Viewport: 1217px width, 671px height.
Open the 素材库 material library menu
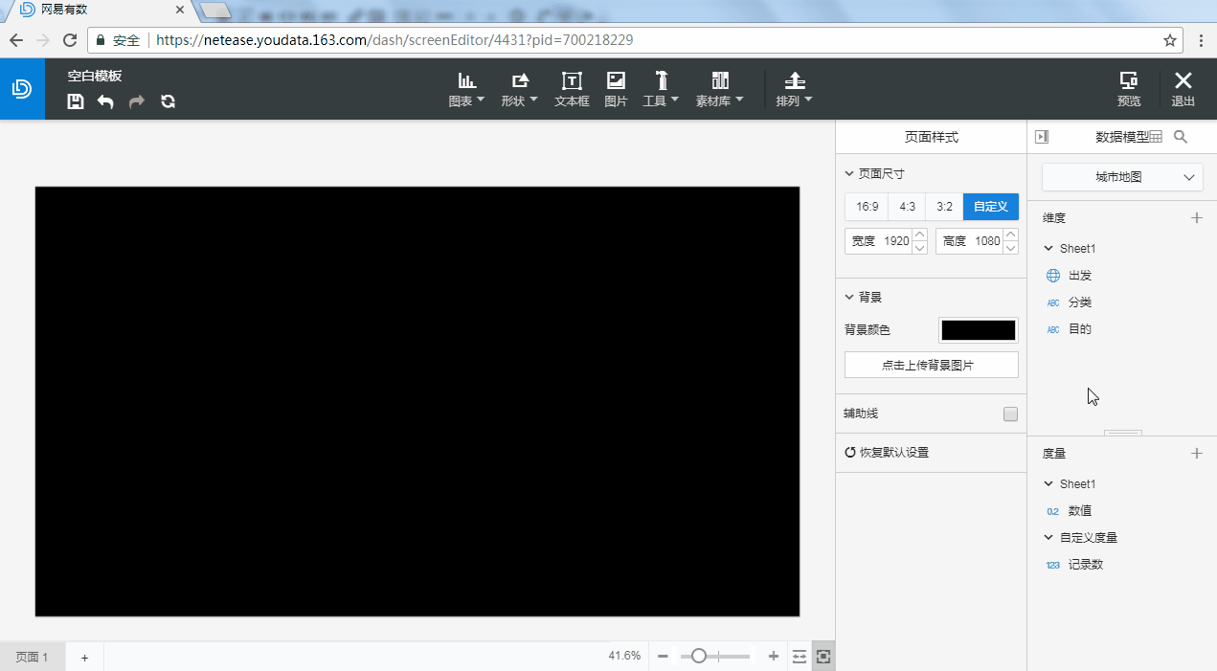719,89
